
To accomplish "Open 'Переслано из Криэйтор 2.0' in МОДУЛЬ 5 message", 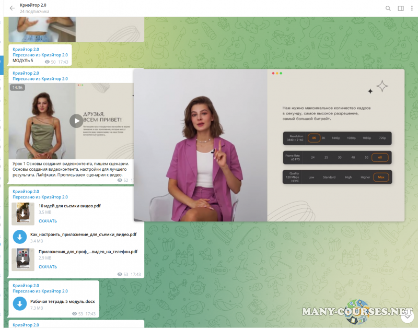I will click(x=40, y=55).
